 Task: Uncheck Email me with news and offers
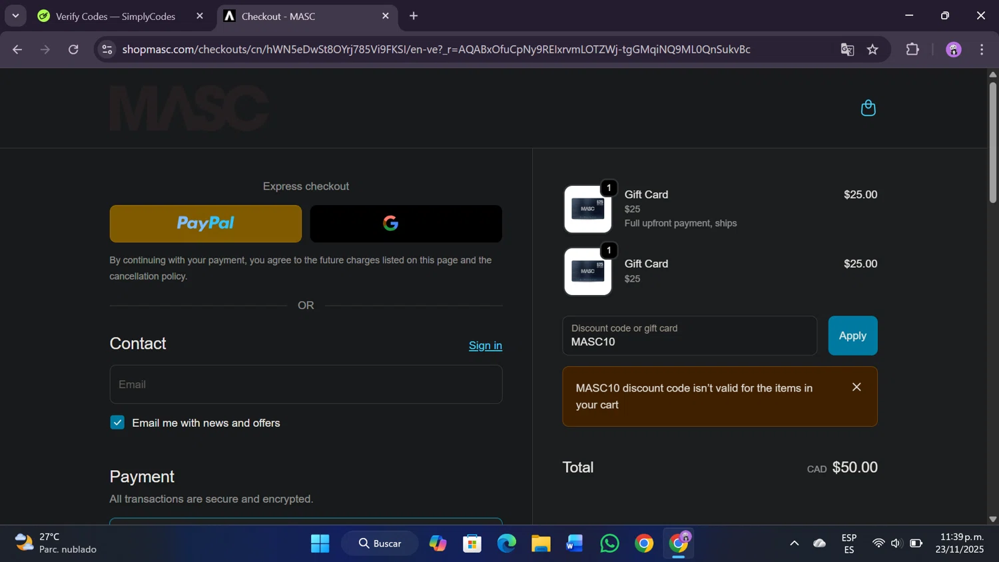pos(117,423)
